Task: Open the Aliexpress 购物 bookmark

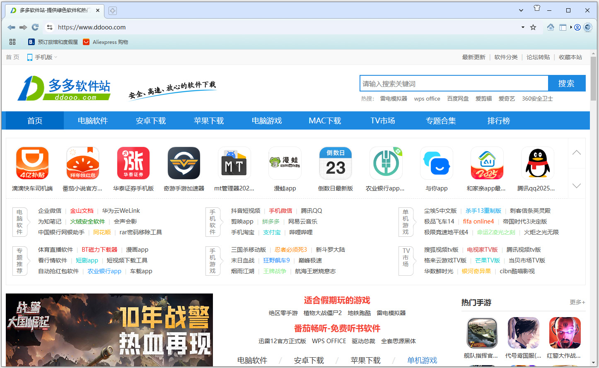Action: (x=106, y=42)
